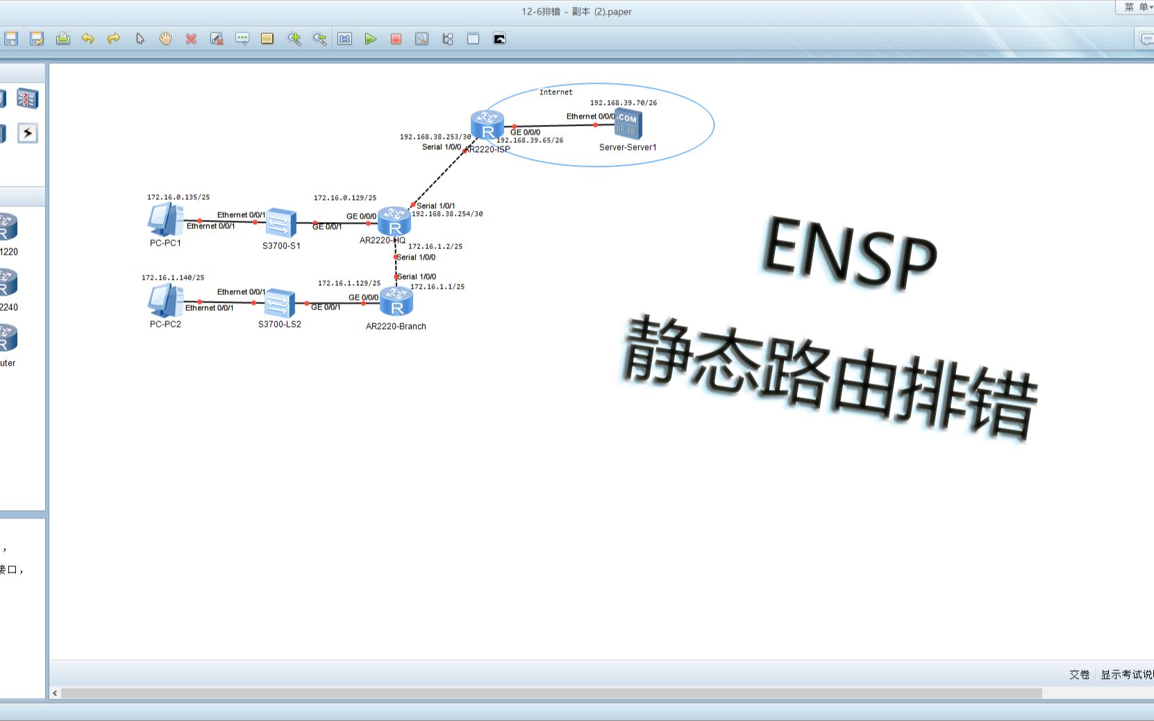The height and width of the screenshot is (721, 1154).
Task: Click the '172.16.0.135/25' address label
Action: coord(178,197)
